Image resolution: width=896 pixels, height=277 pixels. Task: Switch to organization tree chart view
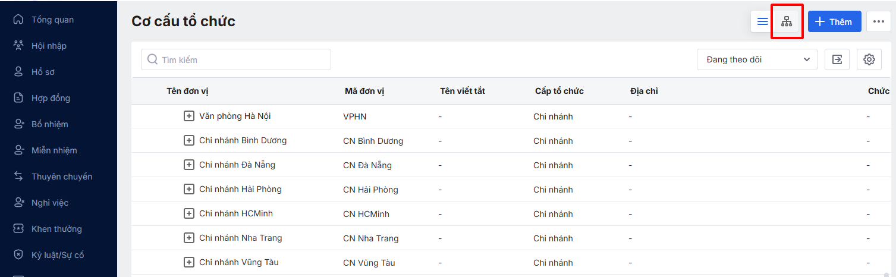787,22
